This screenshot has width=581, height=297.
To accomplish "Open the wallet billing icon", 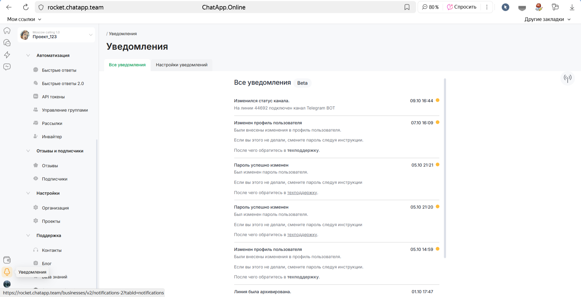I will tap(7, 260).
